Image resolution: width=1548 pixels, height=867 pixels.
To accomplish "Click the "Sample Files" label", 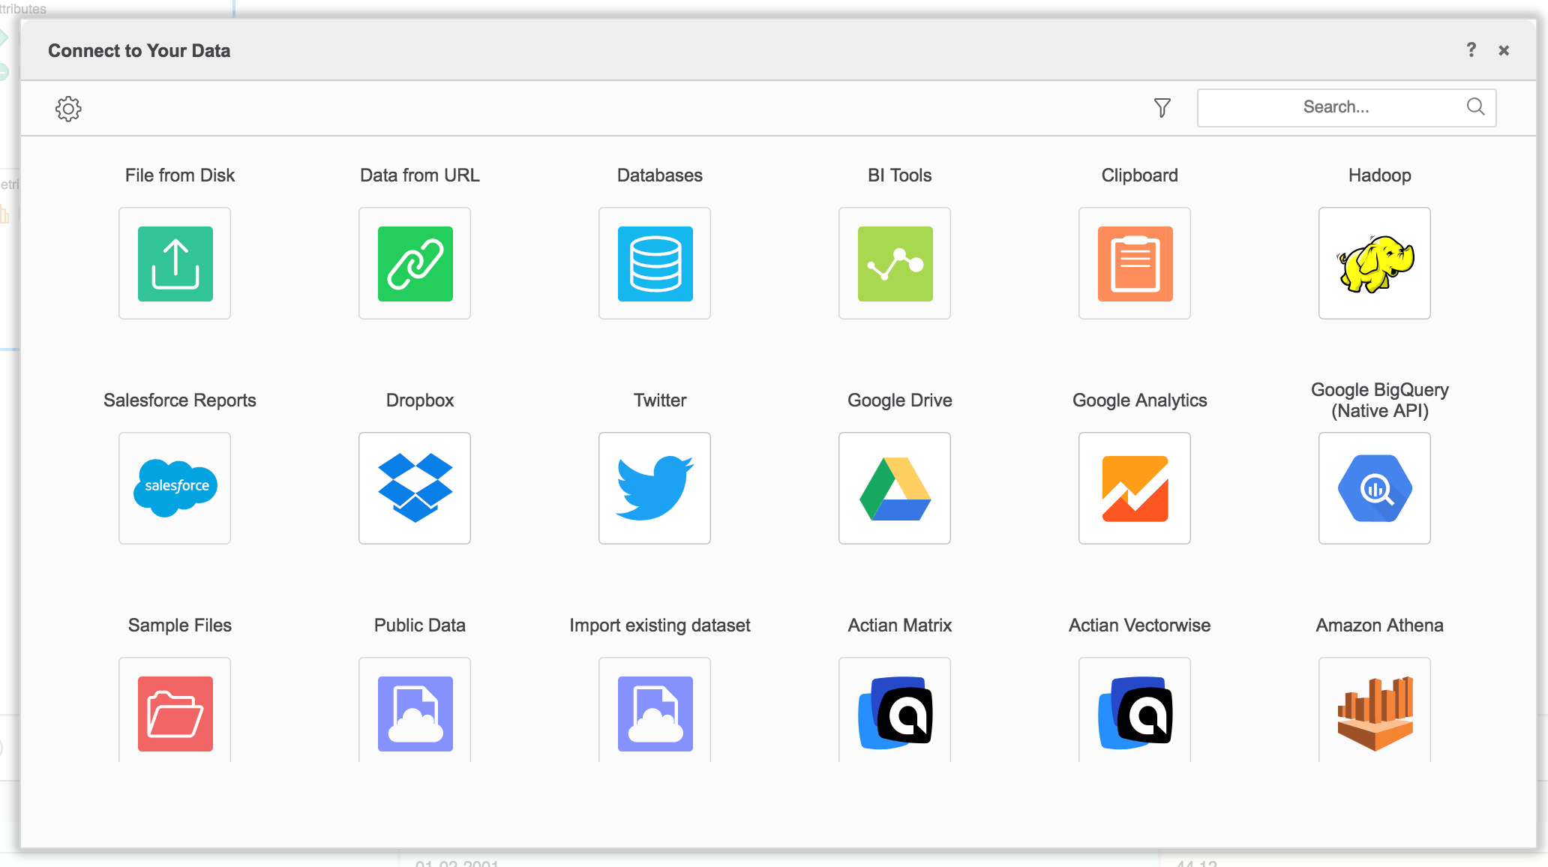I will tap(180, 625).
